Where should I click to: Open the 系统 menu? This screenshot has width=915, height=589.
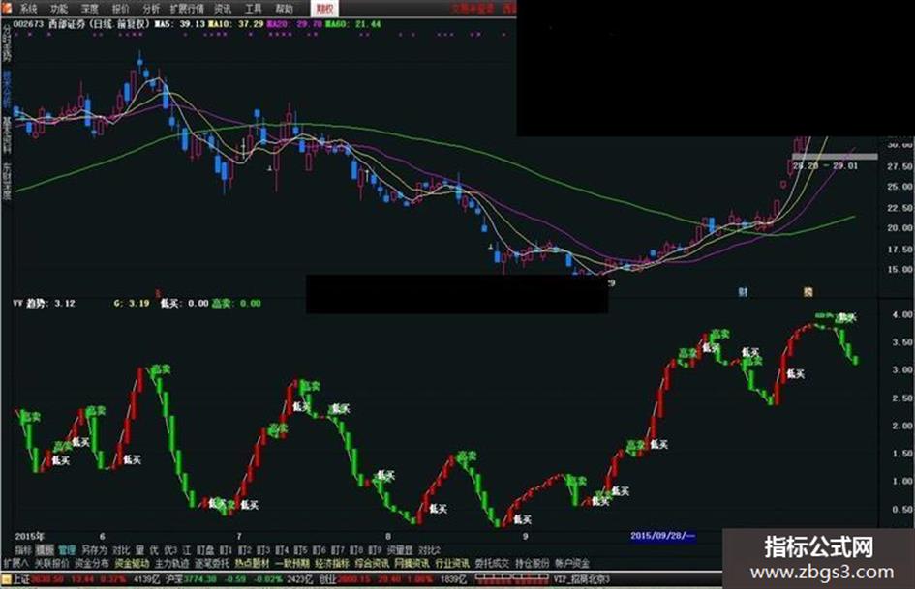tap(28, 8)
